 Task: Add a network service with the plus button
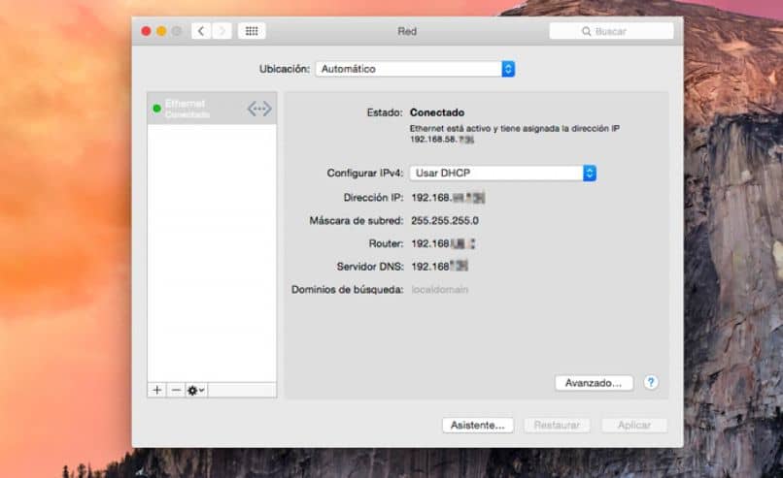coord(156,391)
